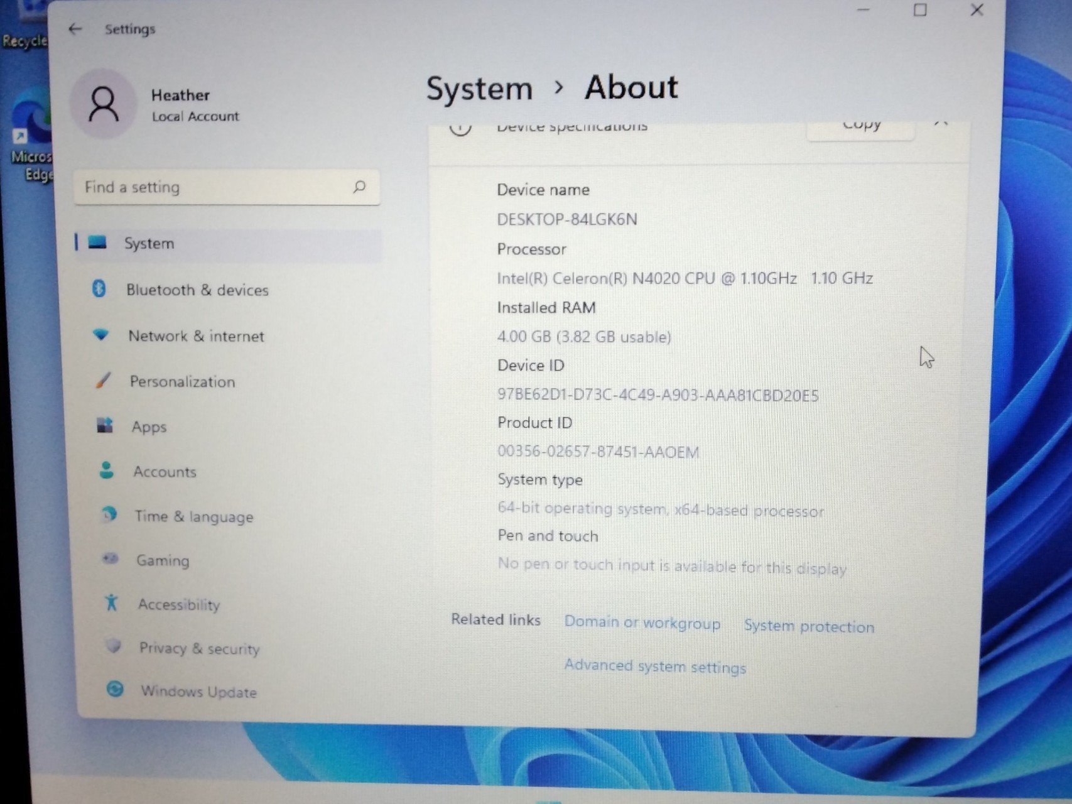The width and height of the screenshot is (1072, 804).
Task: Select the Gaming controller icon
Action: tap(111, 558)
